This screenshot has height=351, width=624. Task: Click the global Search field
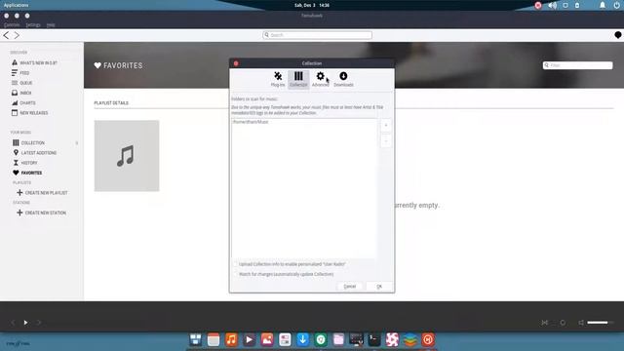[x=317, y=35]
